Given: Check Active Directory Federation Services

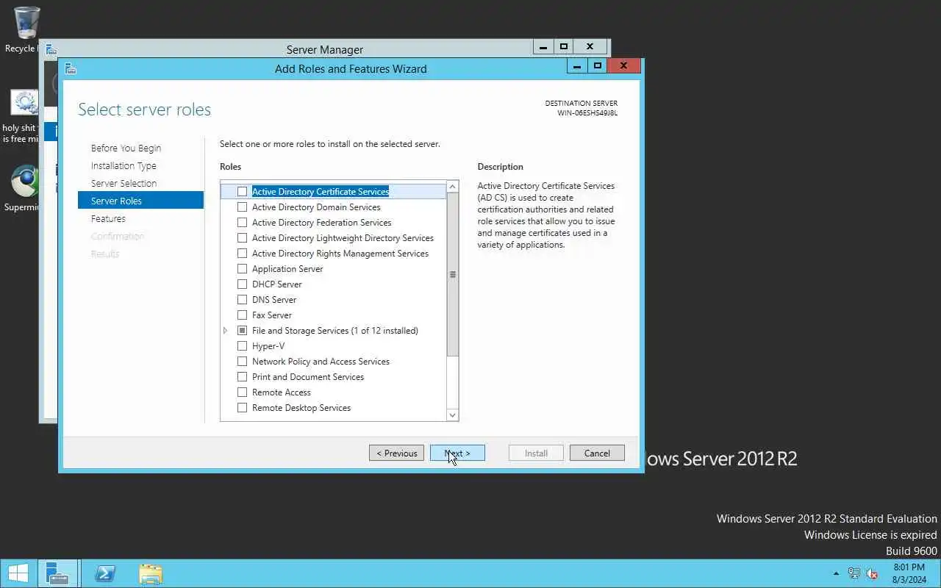Looking at the screenshot, I should point(242,222).
